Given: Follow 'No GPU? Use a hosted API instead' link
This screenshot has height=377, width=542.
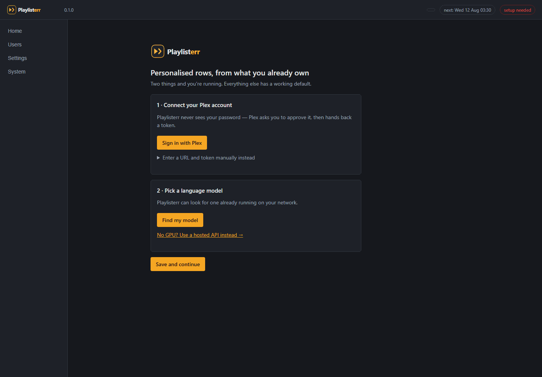Looking at the screenshot, I should click(200, 235).
